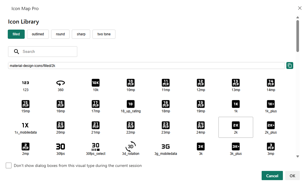Image resolution: width=305 pixels, height=183 pixels.
Task: Copy the icon path to clipboard
Action: (x=290, y=66)
